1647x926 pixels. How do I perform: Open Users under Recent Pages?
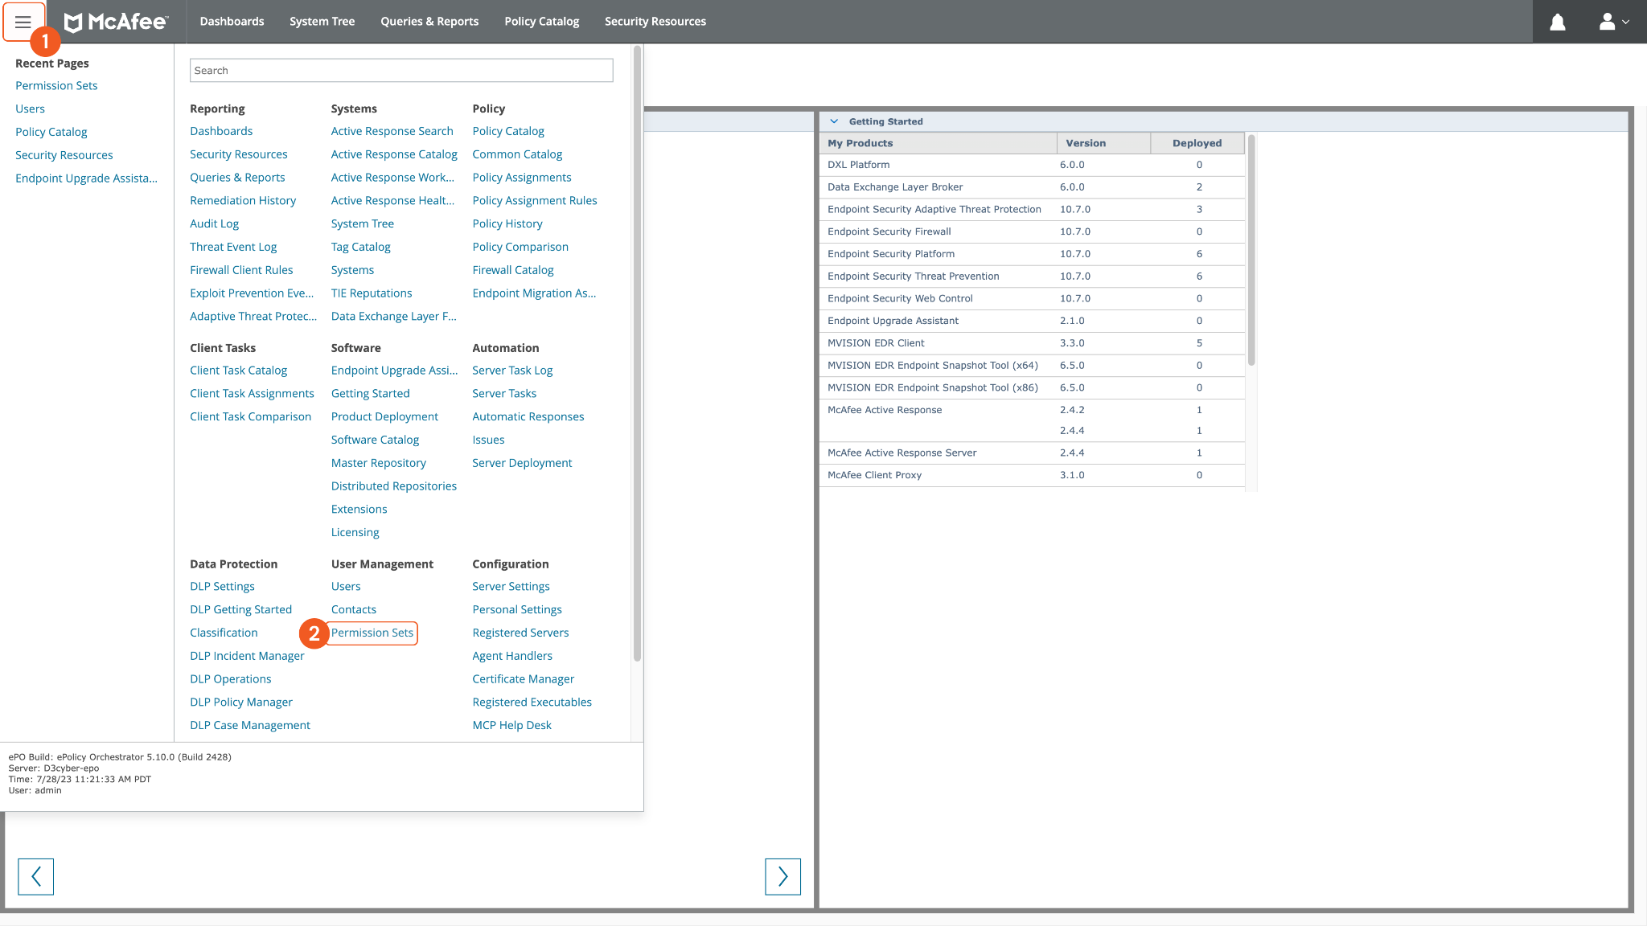point(30,109)
